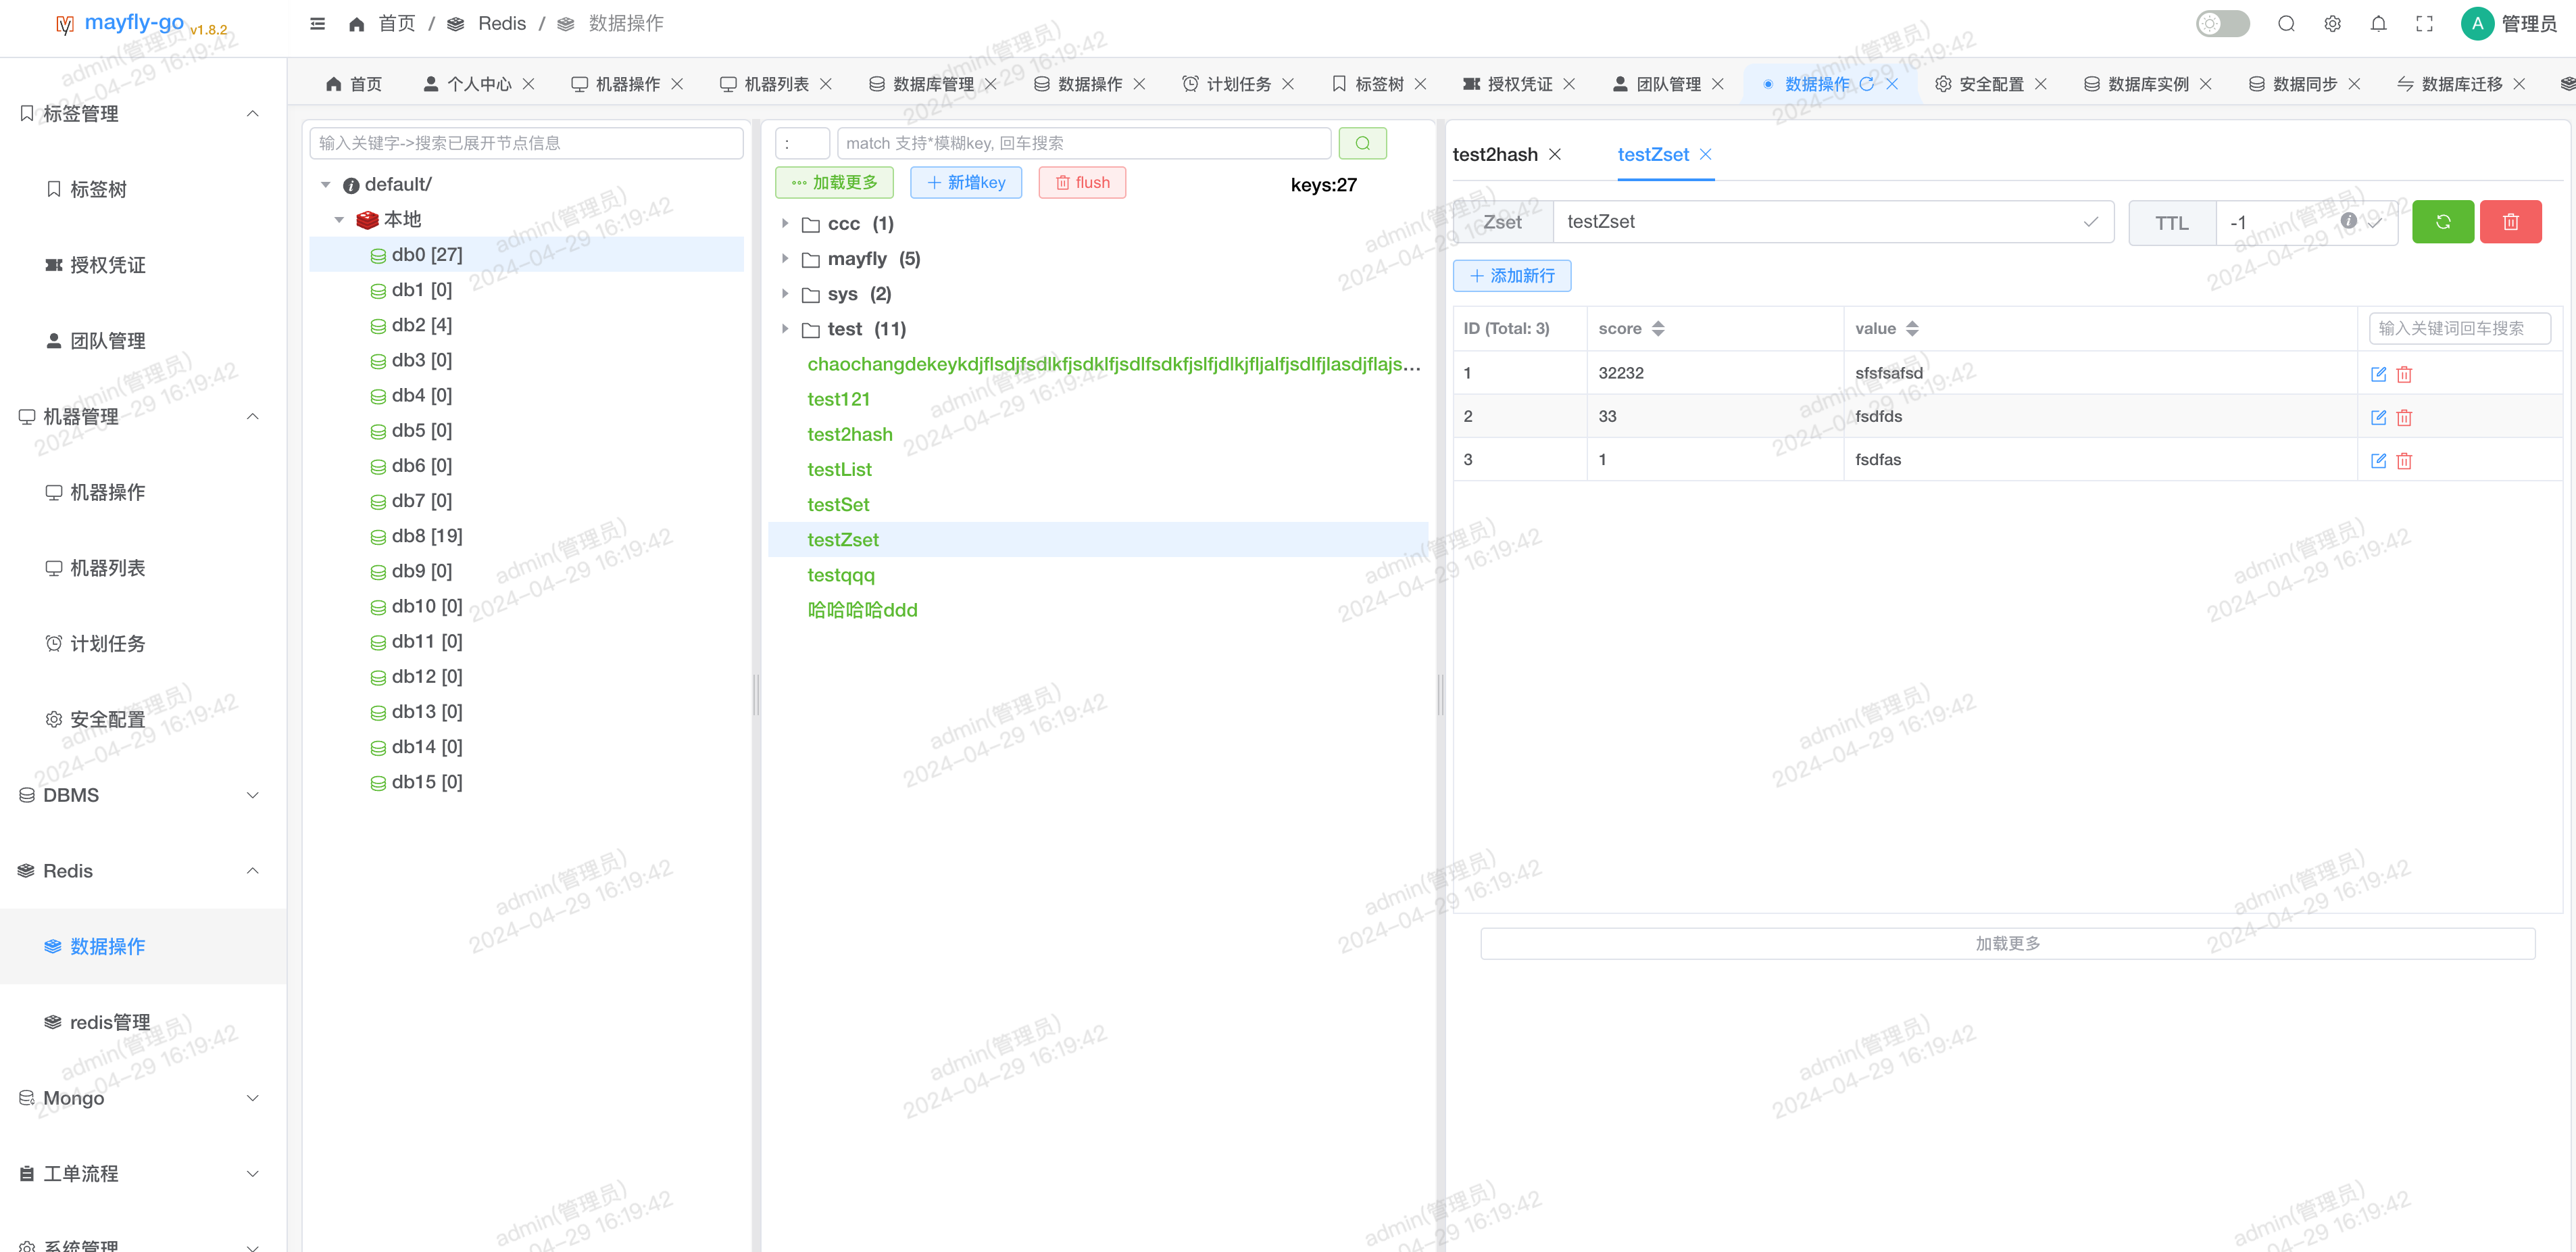Click the bottom 加载更多 table button
This screenshot has width=2576, height=1252.
point(2007,944)
